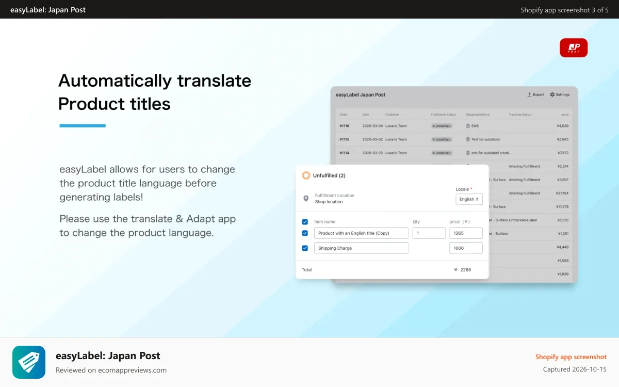Click the Unfulfilled badge for order #1116
619x387 pixels.
442,126
